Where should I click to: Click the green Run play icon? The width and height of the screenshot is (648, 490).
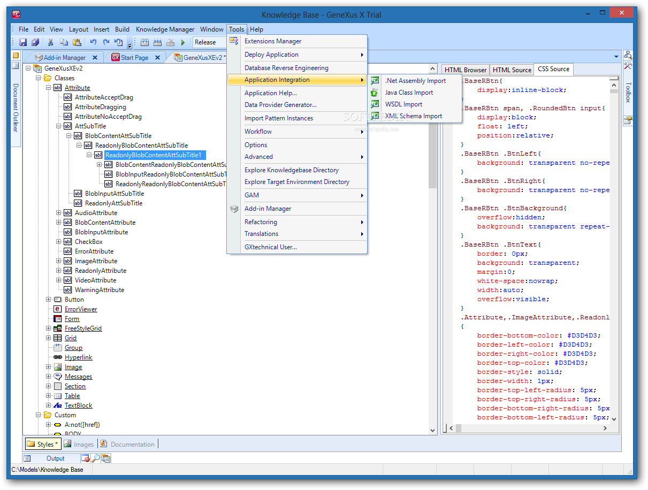point(183,42)
